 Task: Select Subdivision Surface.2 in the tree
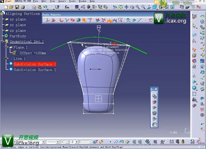coord(35,70)
